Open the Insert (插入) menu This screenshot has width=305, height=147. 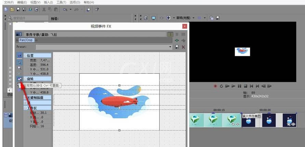point(48,2)
